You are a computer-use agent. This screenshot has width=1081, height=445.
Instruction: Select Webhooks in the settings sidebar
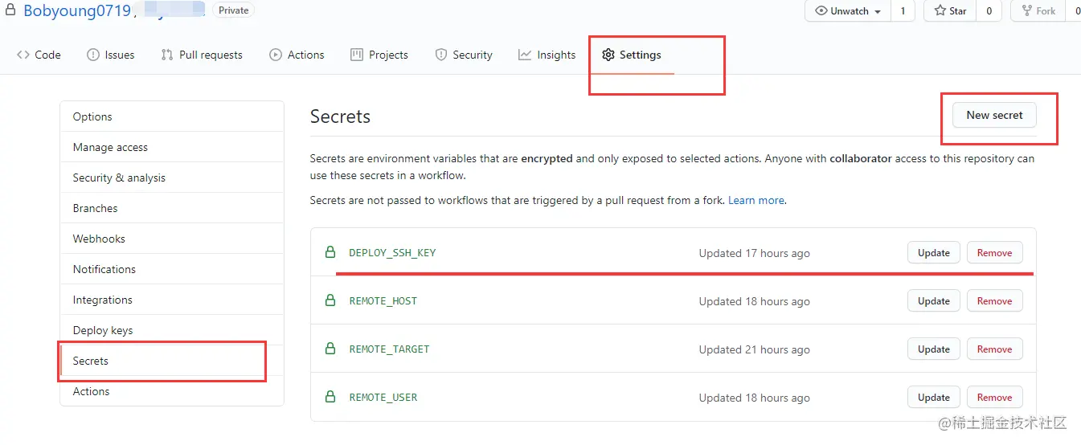[99, 239]
